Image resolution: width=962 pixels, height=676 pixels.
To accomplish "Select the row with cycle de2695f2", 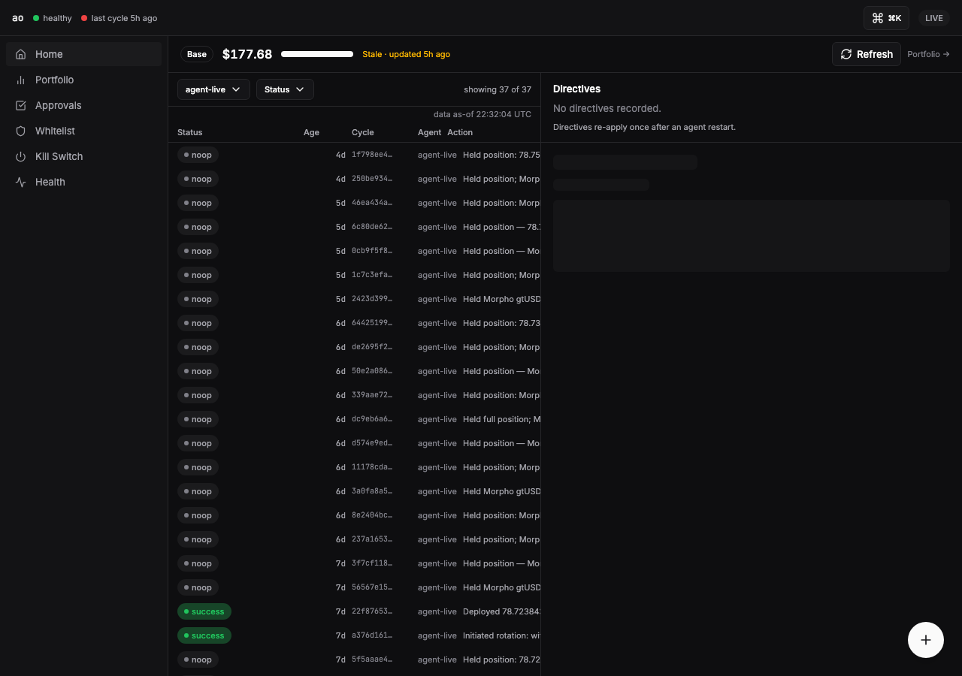I will (x=355, y=347).
